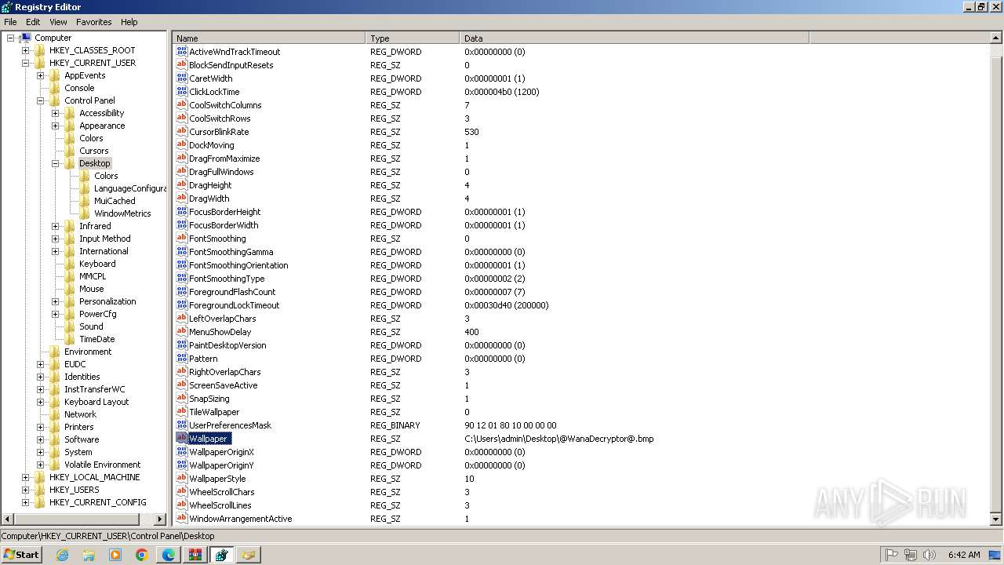Expand HKEY_LOCAL_MACHINE in the tree
The image size is (1004, 565).
26,477
